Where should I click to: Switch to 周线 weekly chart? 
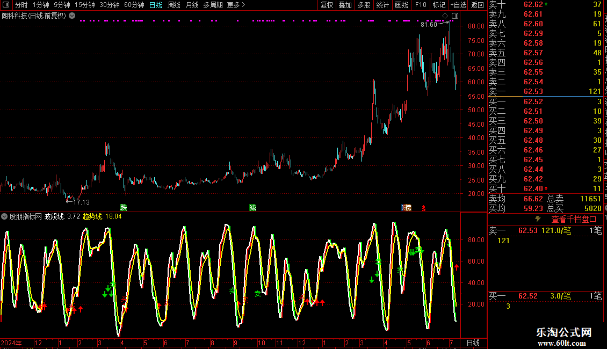(174, 5)
